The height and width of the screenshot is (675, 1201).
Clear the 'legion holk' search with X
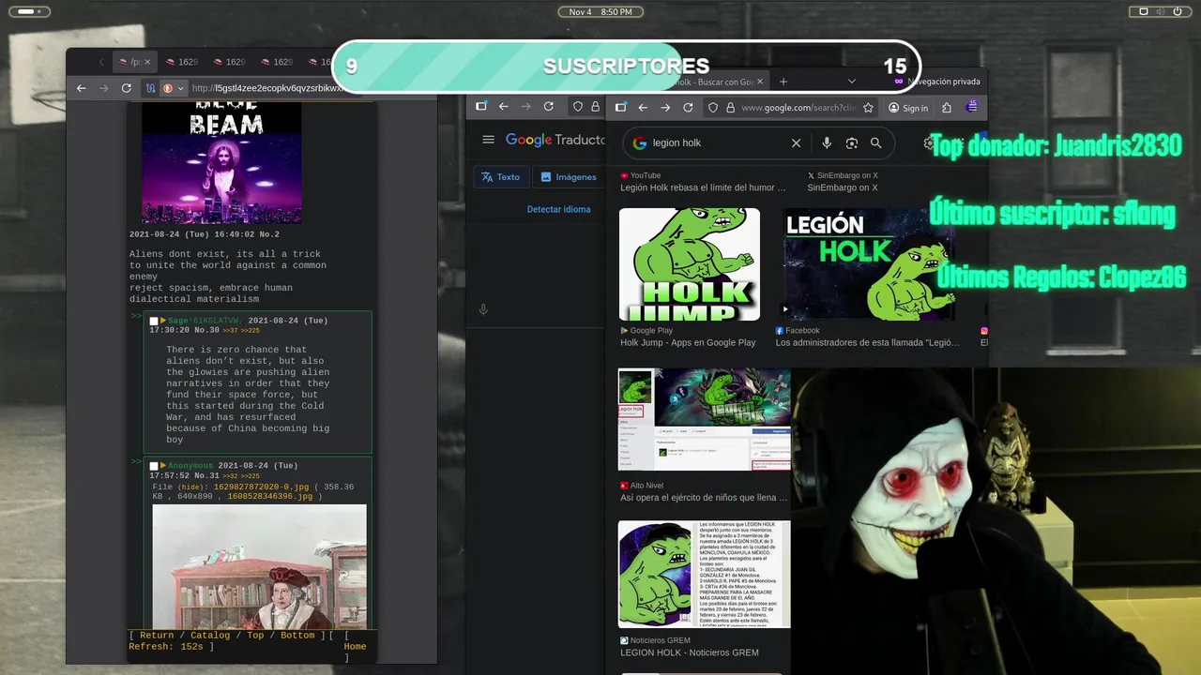pos(796,143)
